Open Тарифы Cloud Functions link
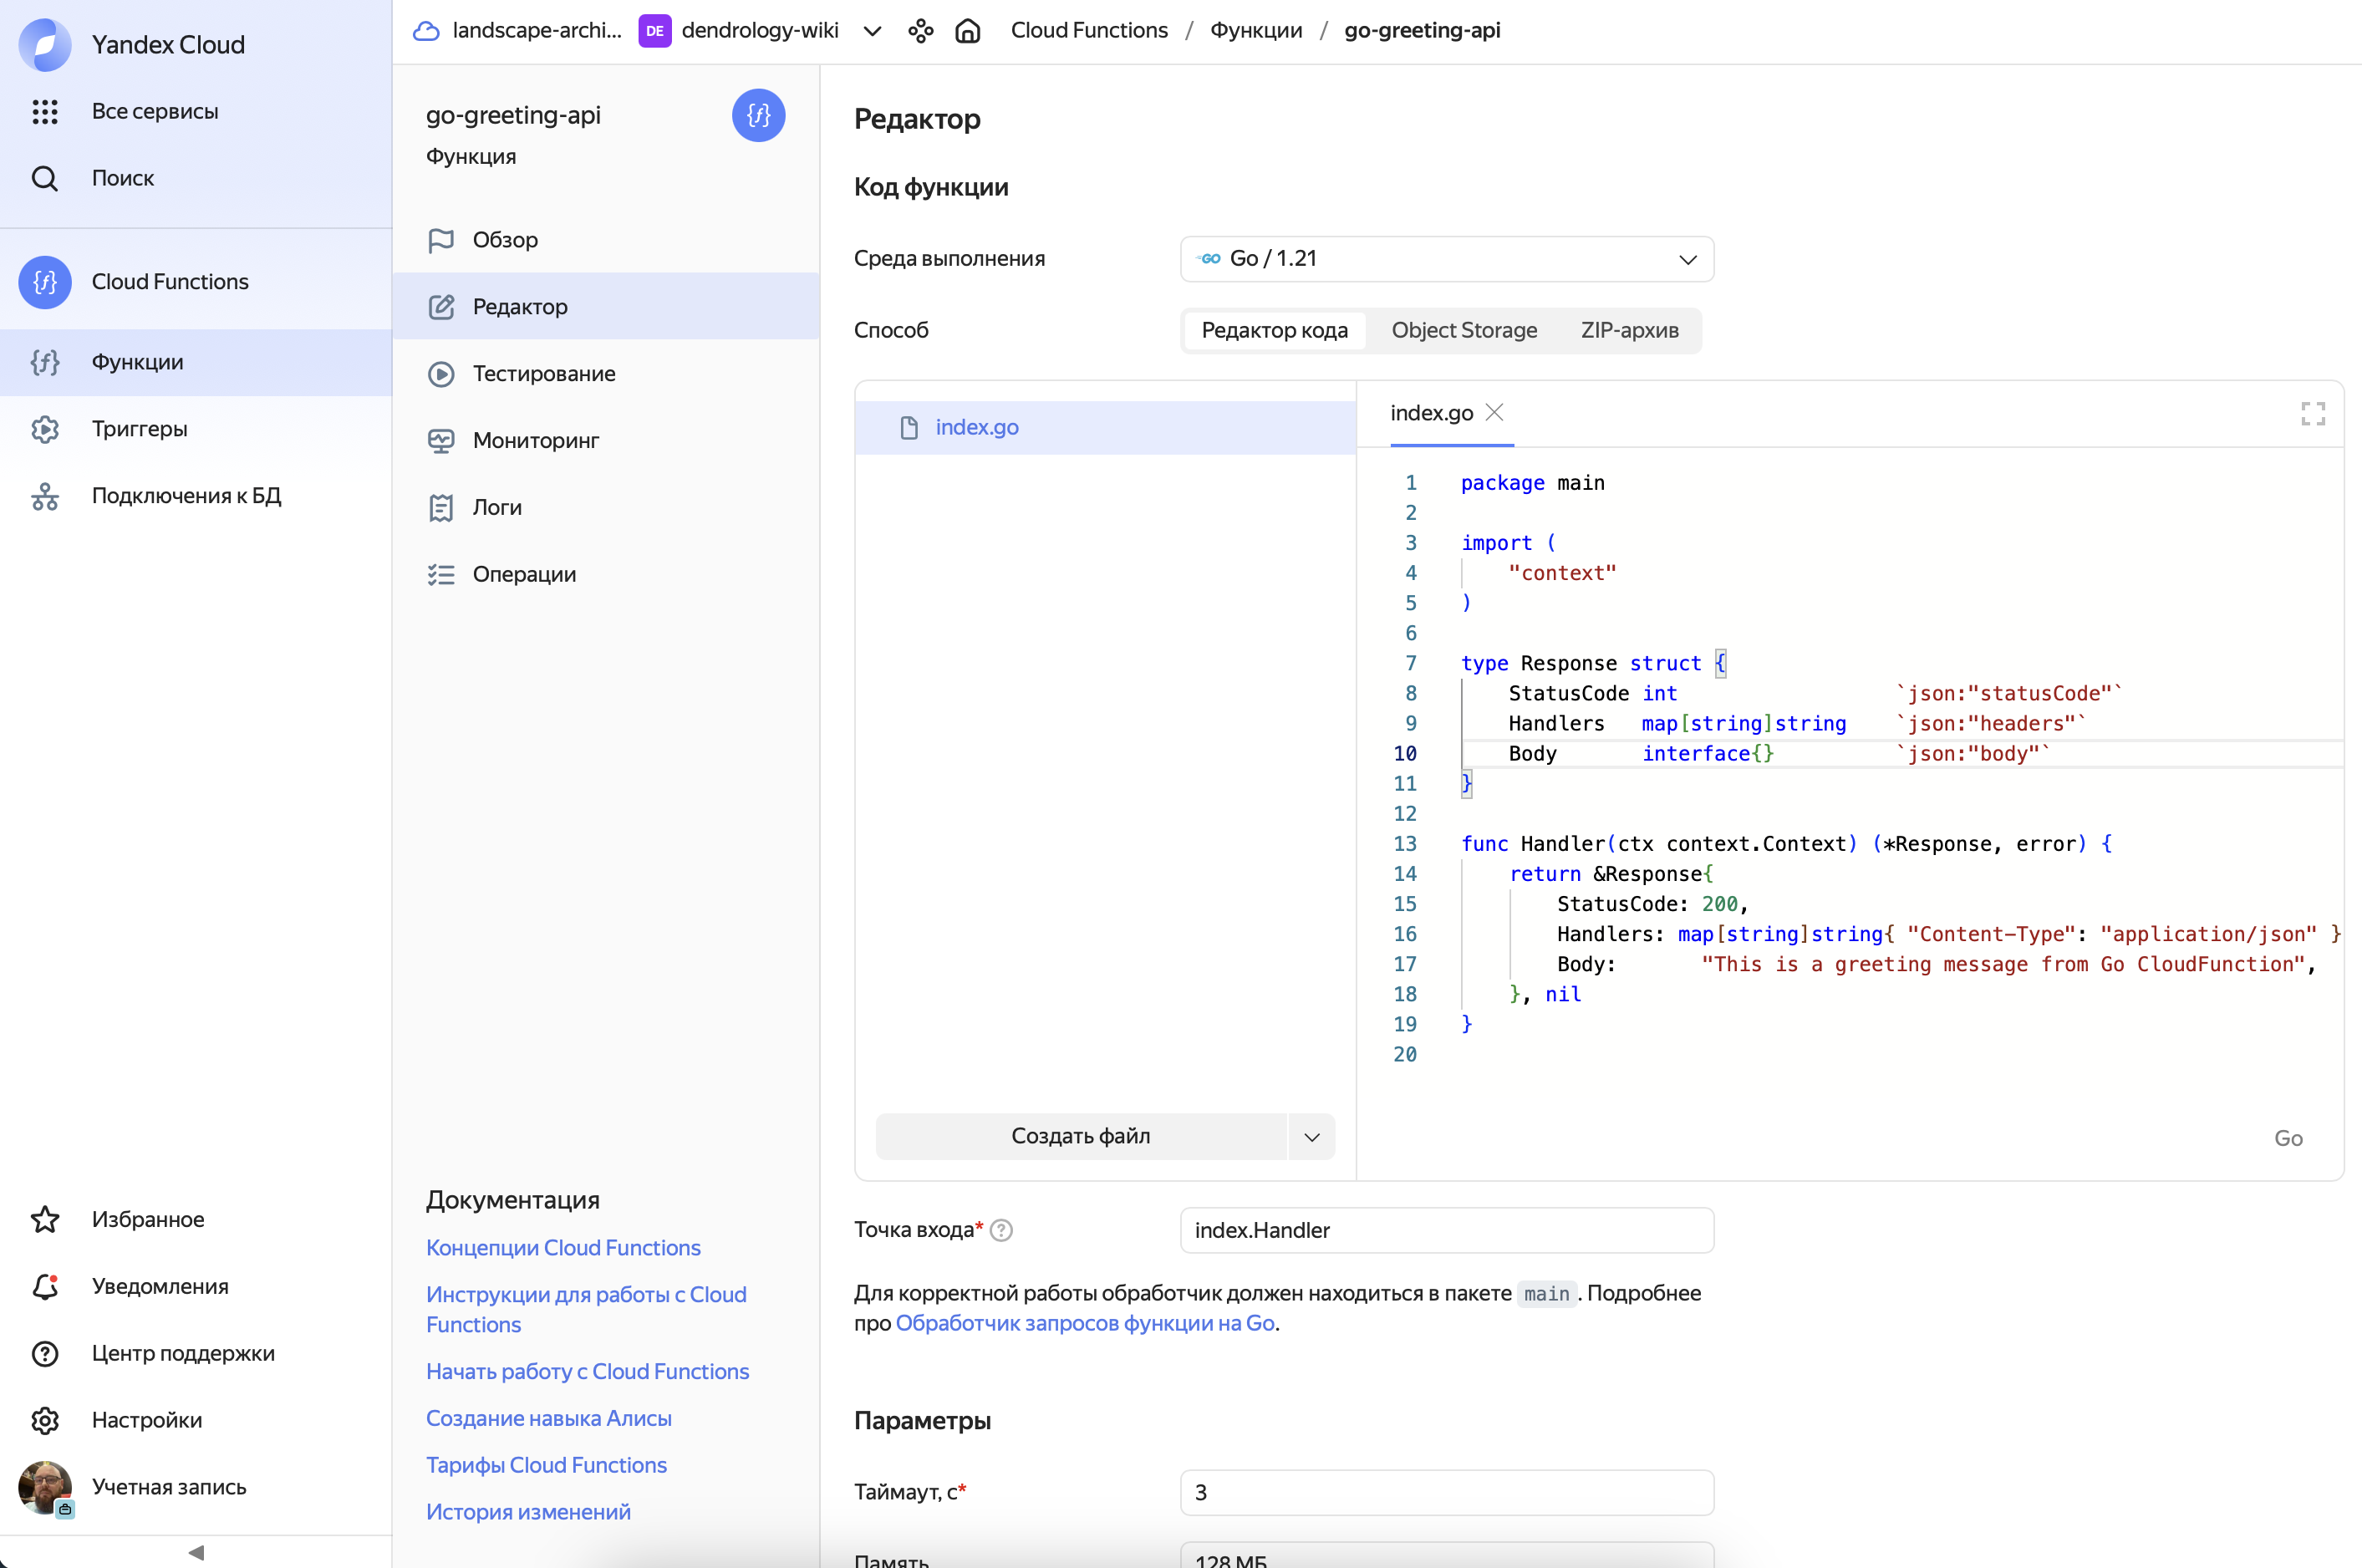Screen dimensions: 2362x1568 (546, 1466)
